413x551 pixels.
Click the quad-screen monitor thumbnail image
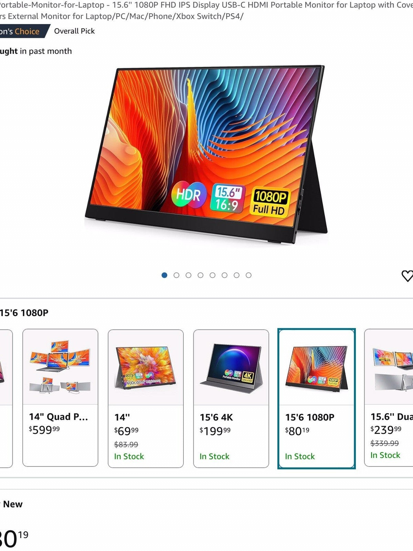coord(60,367)
